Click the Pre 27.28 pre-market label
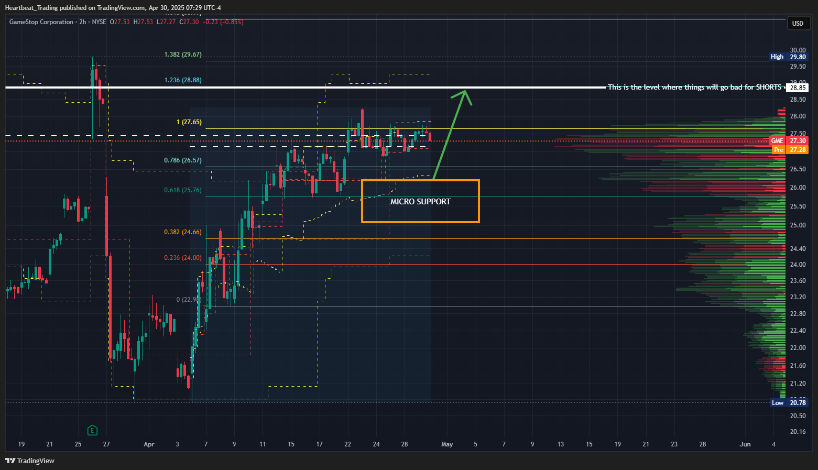Screen dimensions: 818x470 (790, 150)
